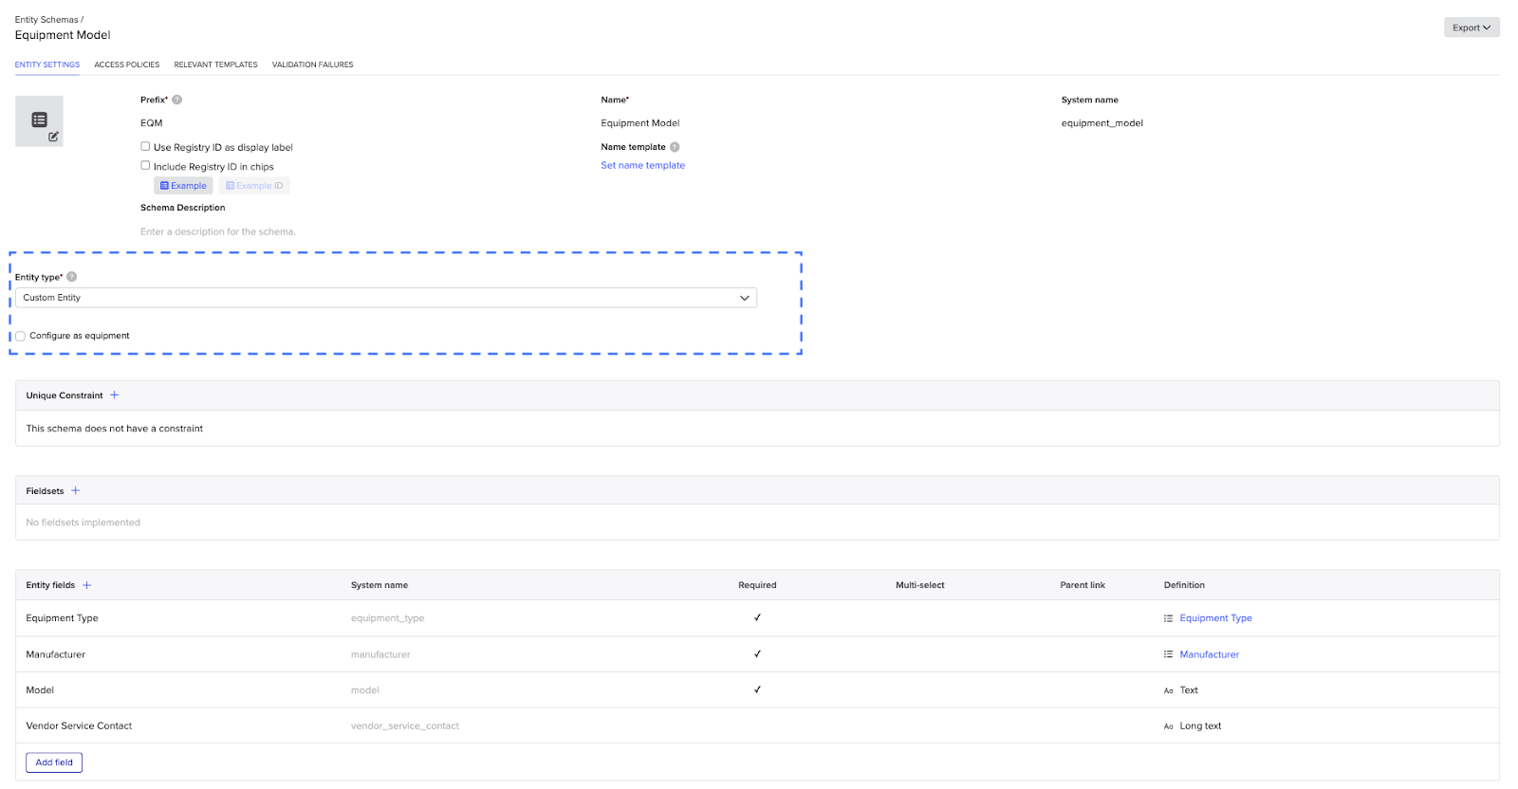Screen dimensions: 1518x789
Task: Click the plus icon beside Entity fields
Action: click(87, 585)
